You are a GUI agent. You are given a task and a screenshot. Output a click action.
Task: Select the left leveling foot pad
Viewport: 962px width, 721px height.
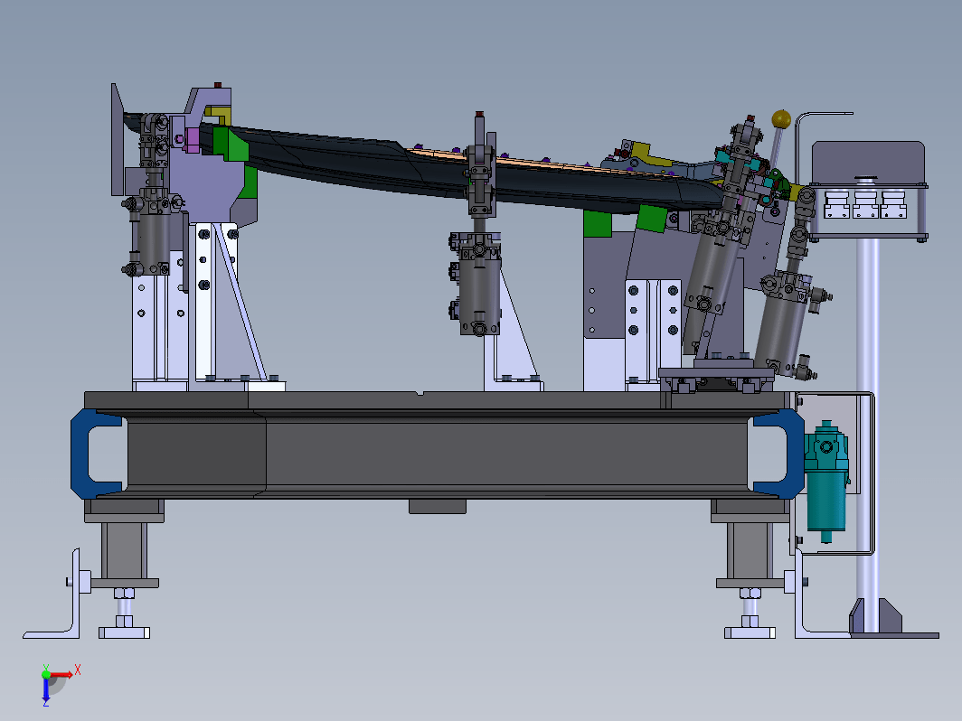pyautogui.click(x=124, y=632)
